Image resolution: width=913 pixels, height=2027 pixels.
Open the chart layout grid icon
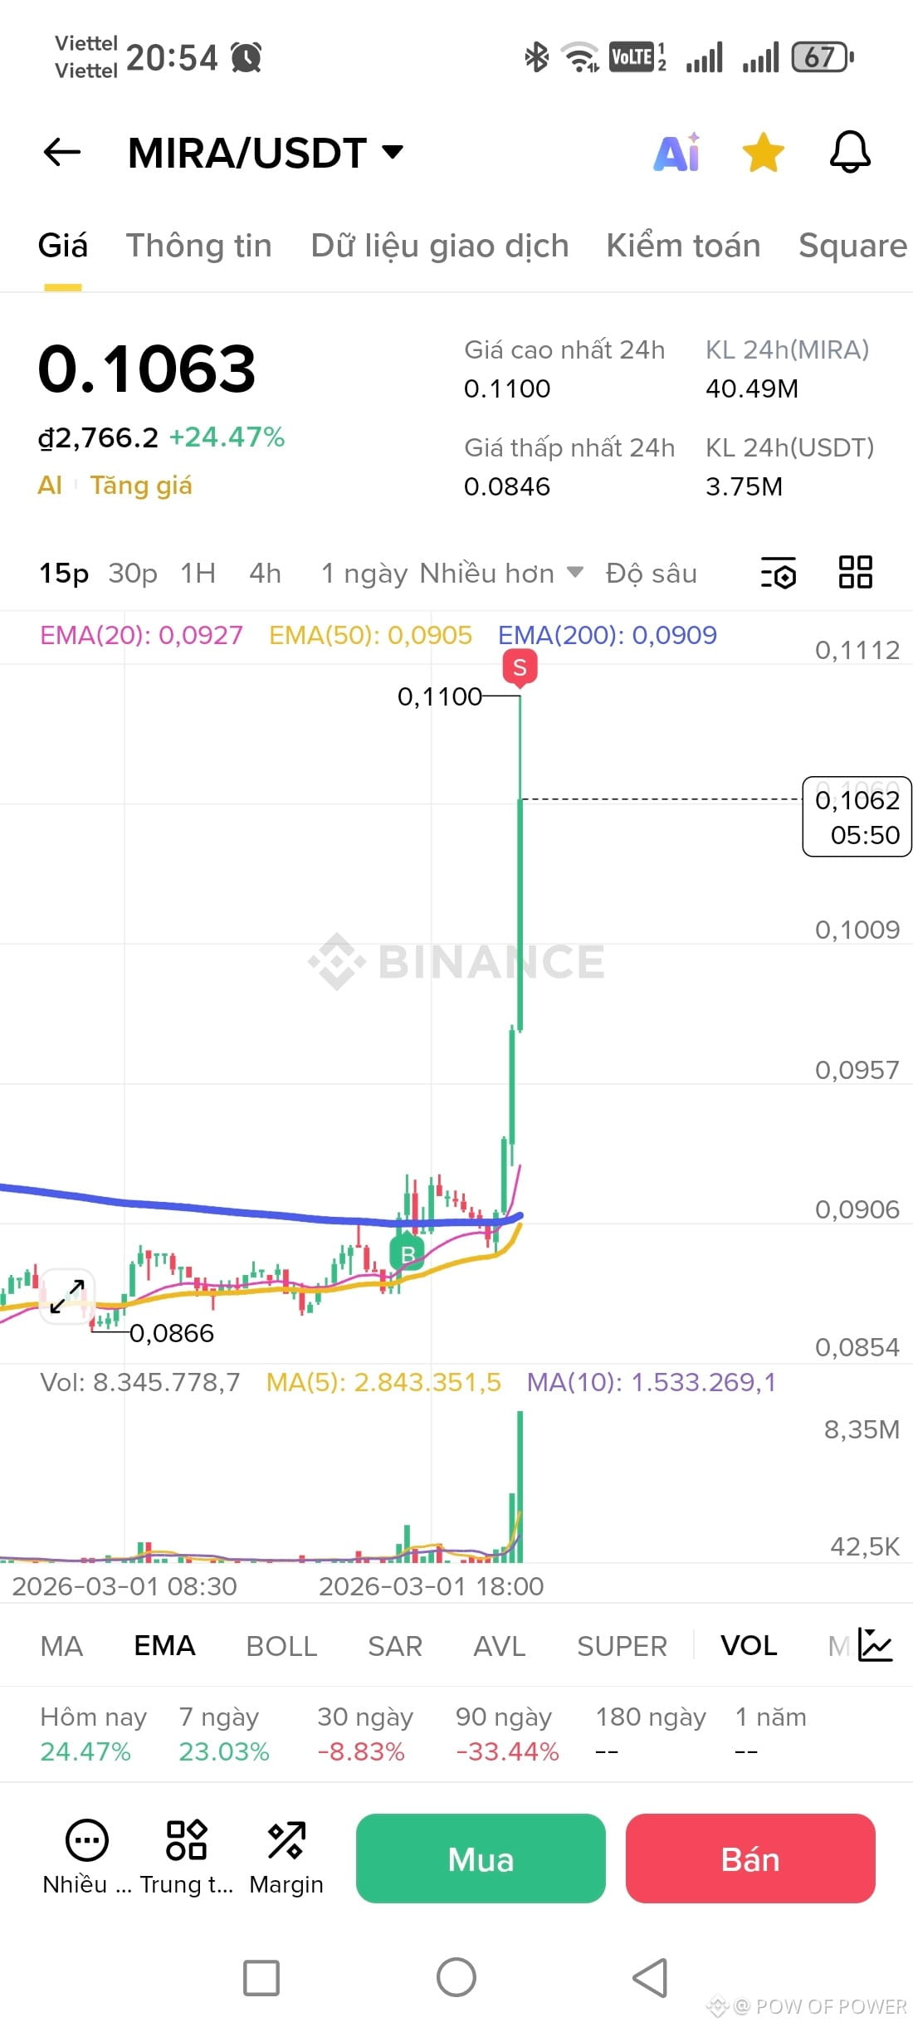coord(856,572)
